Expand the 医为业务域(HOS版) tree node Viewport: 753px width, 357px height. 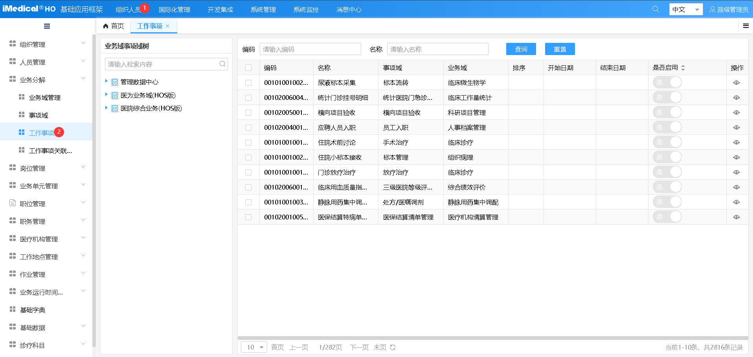[106, 95]
